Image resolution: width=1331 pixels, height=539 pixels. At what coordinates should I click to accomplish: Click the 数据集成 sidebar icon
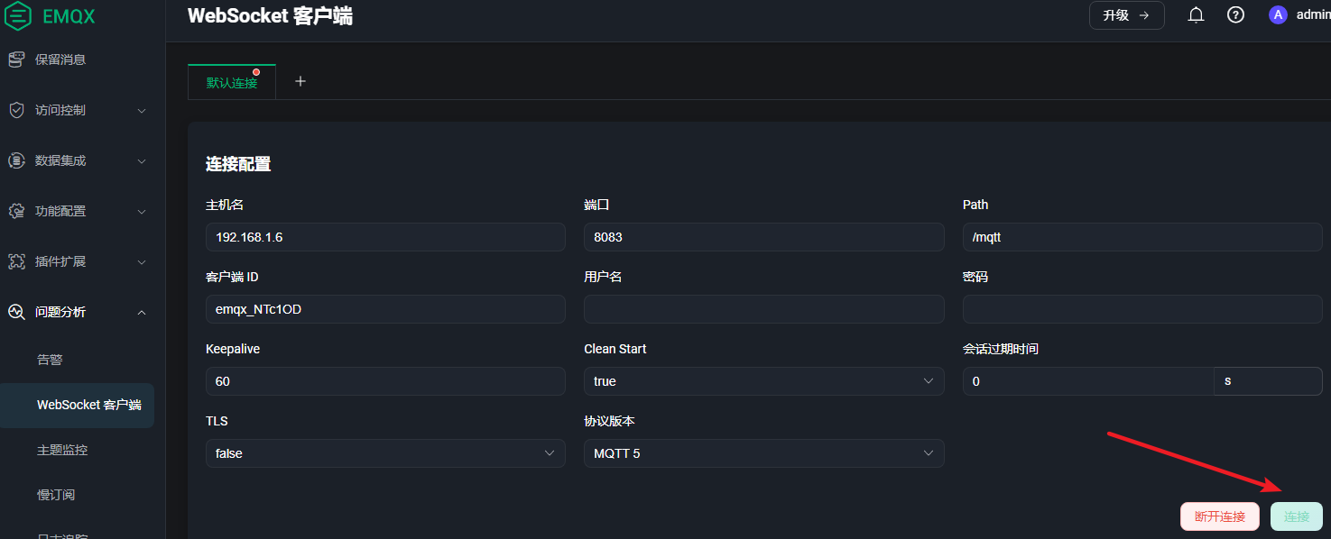click(x=16, y=160)
